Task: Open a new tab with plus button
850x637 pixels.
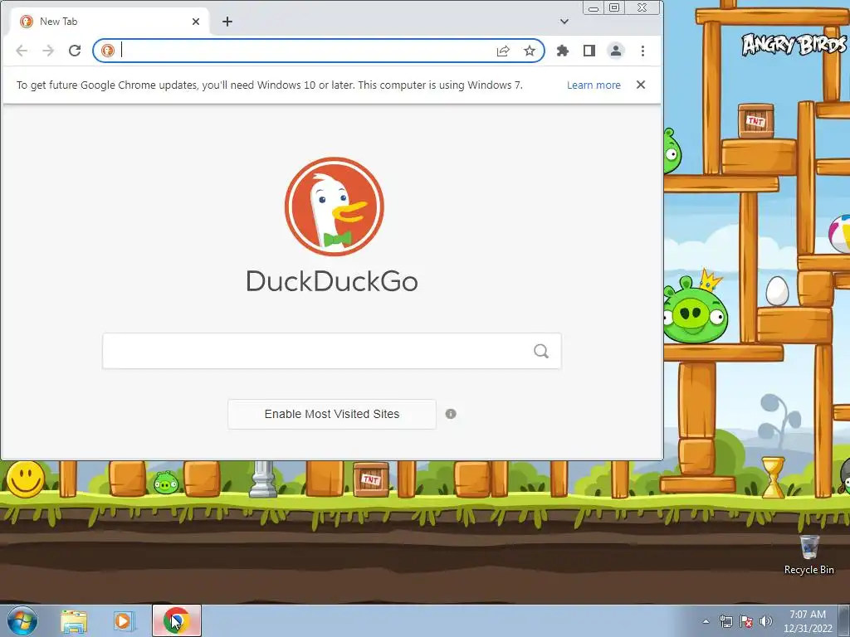Action: (227, 22)
